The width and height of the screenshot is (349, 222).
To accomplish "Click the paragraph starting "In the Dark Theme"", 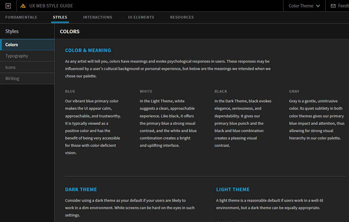I will coord(243,123).
